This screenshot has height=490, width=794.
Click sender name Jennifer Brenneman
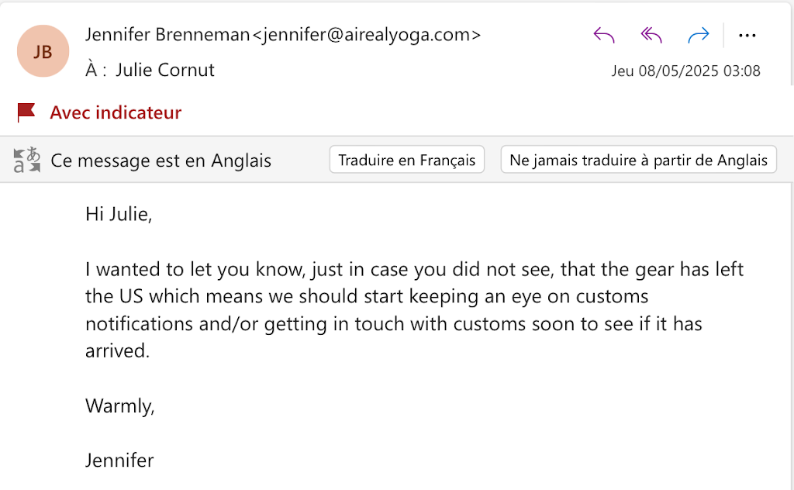pos(168,34)
